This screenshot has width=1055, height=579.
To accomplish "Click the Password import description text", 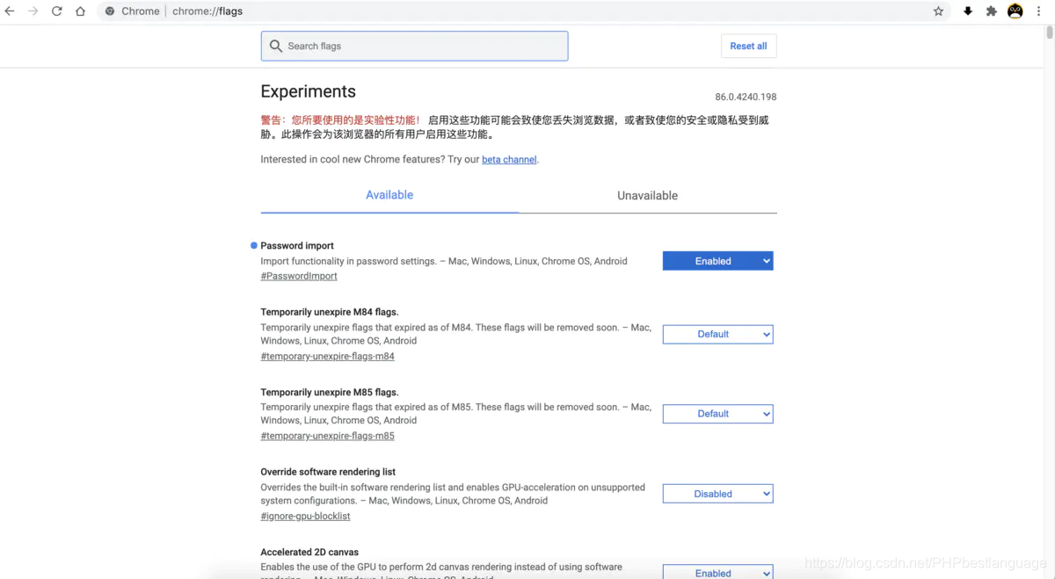I will (x=444, y=261).
